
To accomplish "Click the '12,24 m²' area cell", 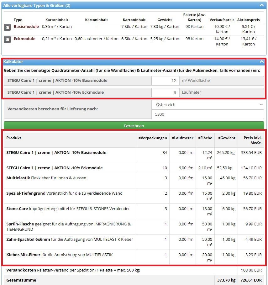I will pos(207,155).
